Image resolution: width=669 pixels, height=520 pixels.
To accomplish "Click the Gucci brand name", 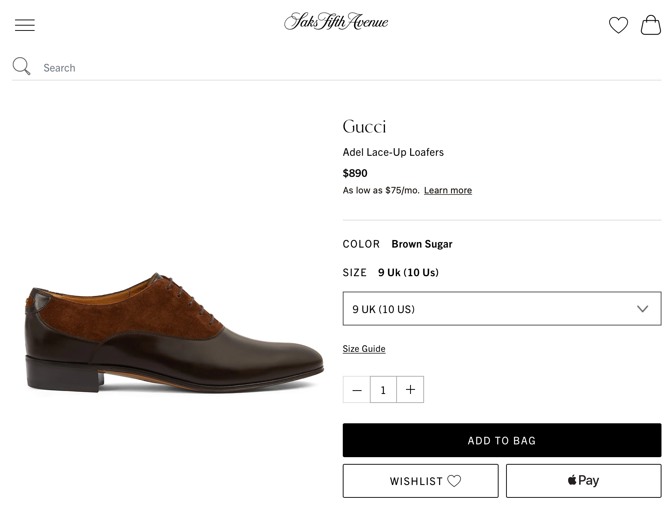I will (x=364, y=127).
